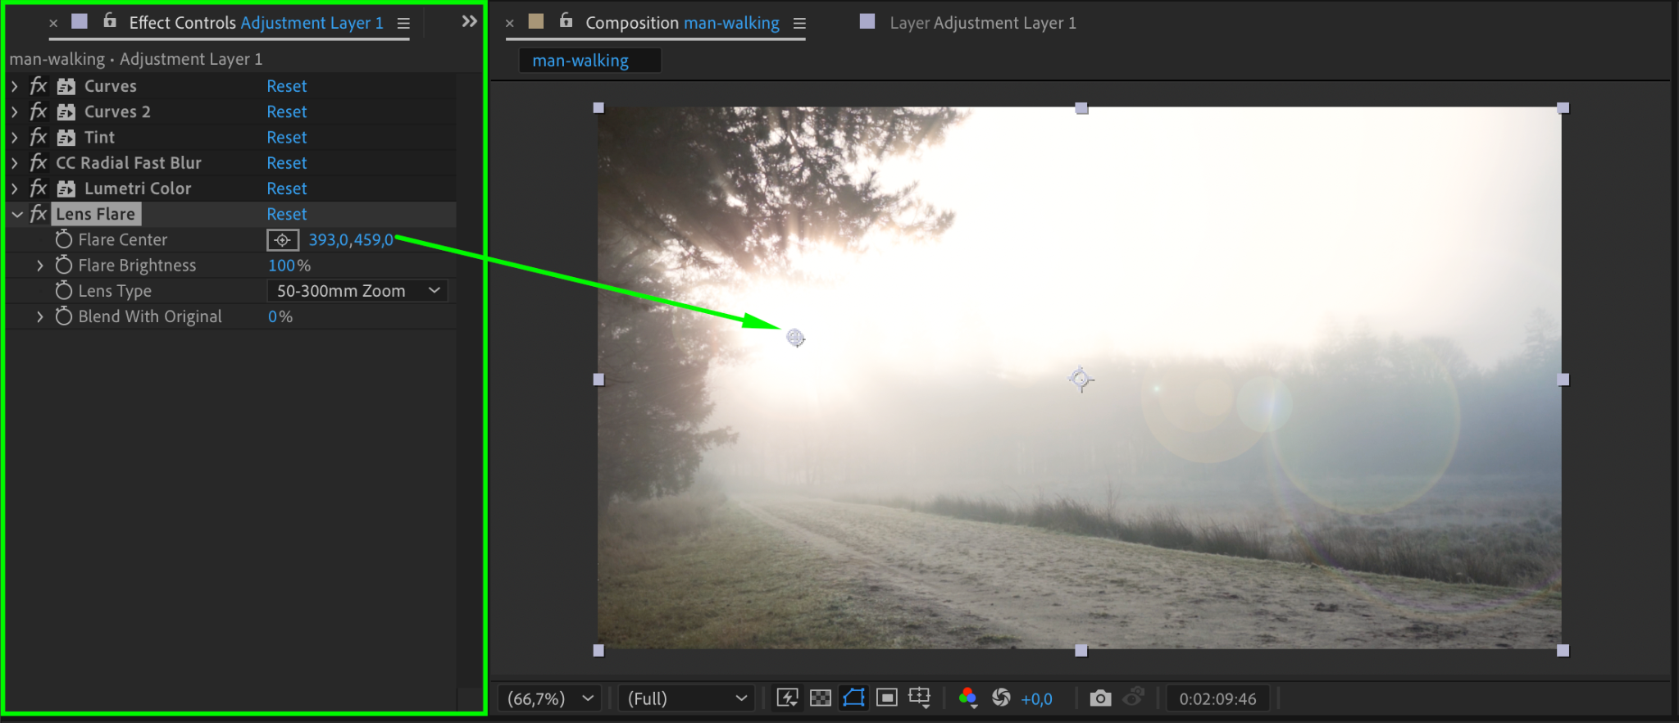This screenshot has width=1679, height=723.
Task: Toggle the fx switch for Lens Flare
Action: click(38, 214)
